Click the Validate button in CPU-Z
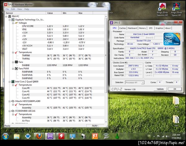The width and height of the screenshot is (186, 146). point(160,89)
